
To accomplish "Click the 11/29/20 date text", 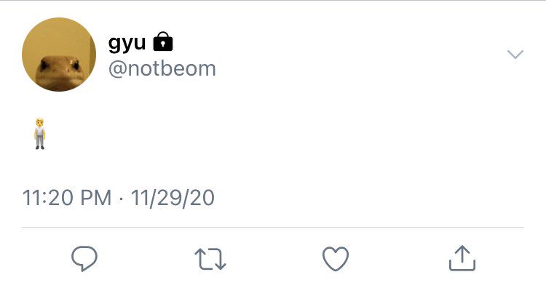I will coord(173,198).
